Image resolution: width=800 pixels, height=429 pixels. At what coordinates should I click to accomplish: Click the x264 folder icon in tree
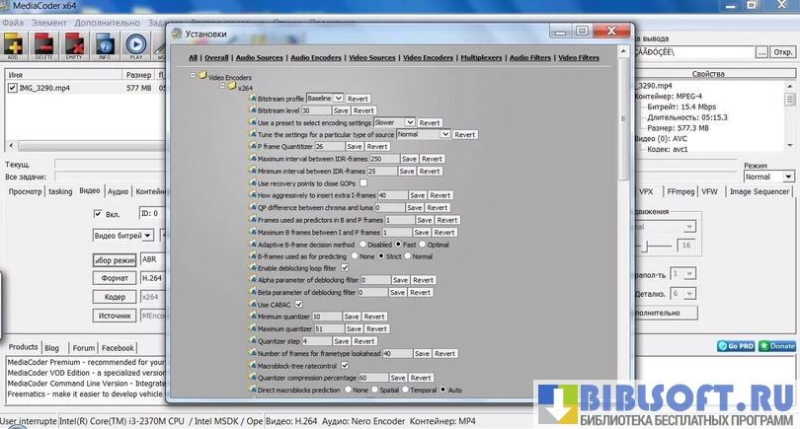pos(231,87)
